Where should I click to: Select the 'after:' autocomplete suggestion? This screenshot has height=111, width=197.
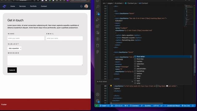click(163, 76)
